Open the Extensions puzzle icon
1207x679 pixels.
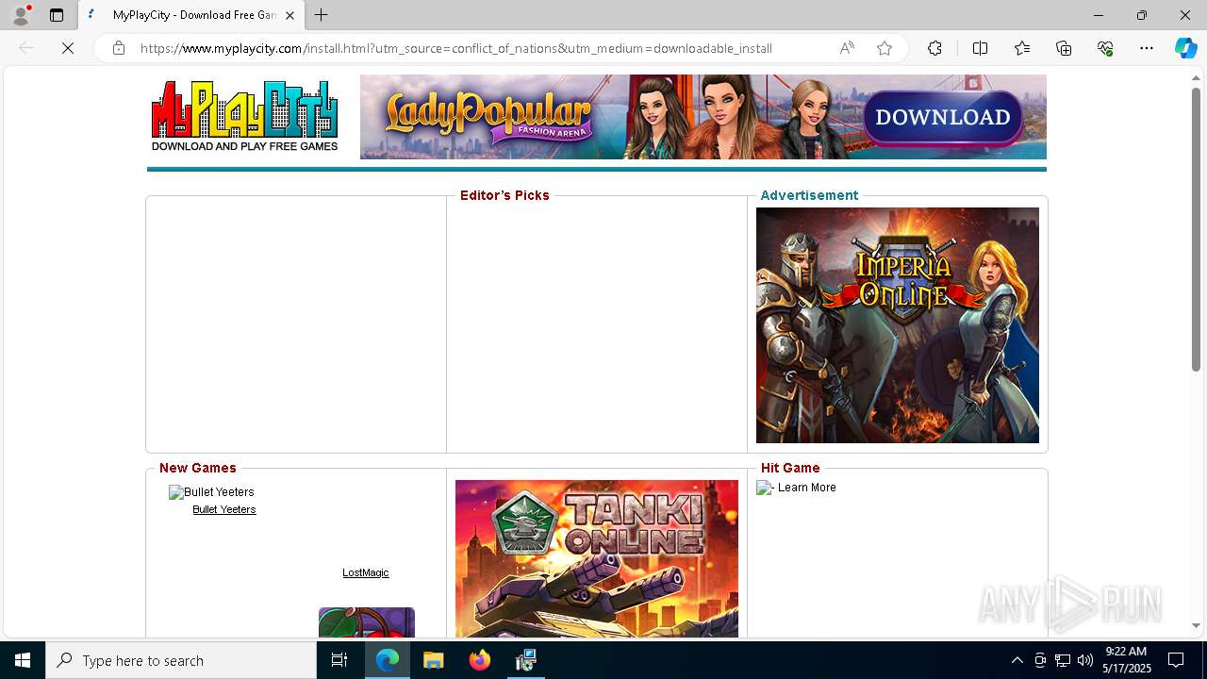click(934, 48)
